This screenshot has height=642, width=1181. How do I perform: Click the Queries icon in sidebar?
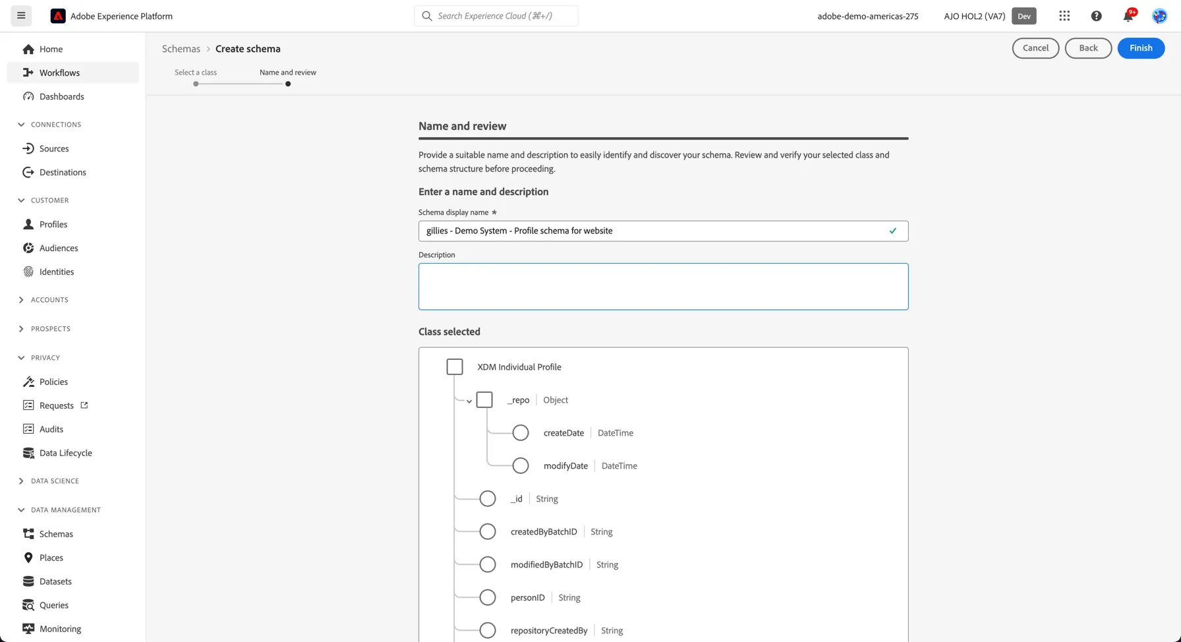coord(28,606)
